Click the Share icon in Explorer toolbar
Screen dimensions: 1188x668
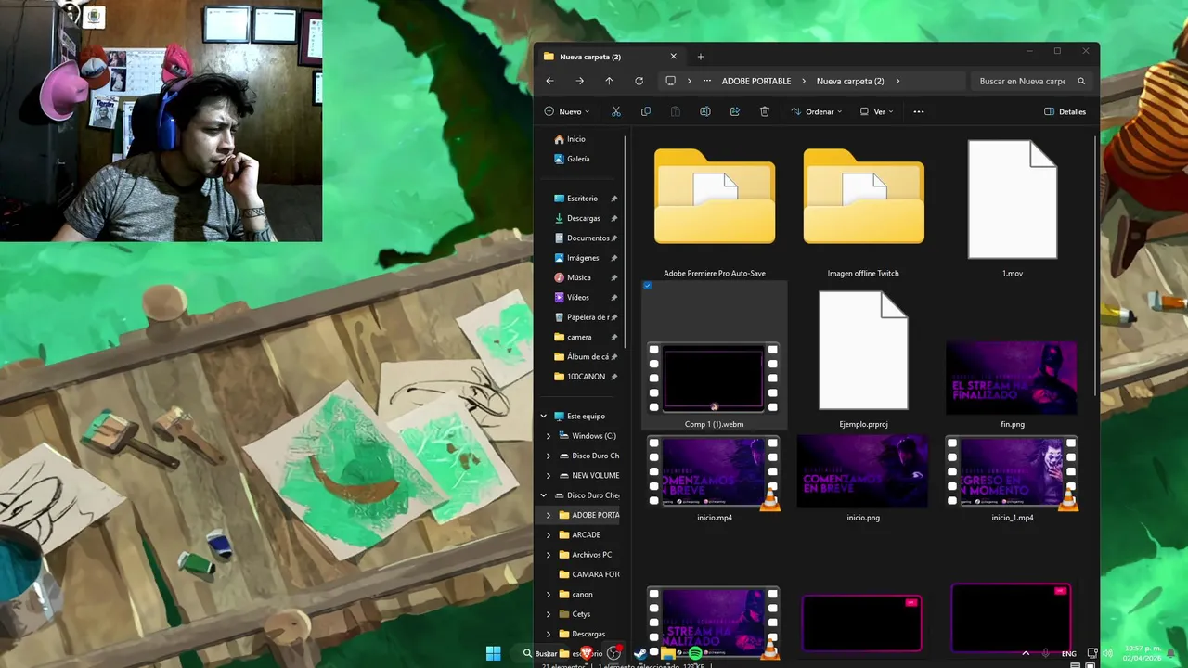pyautogui.click(x=735, y=111)
